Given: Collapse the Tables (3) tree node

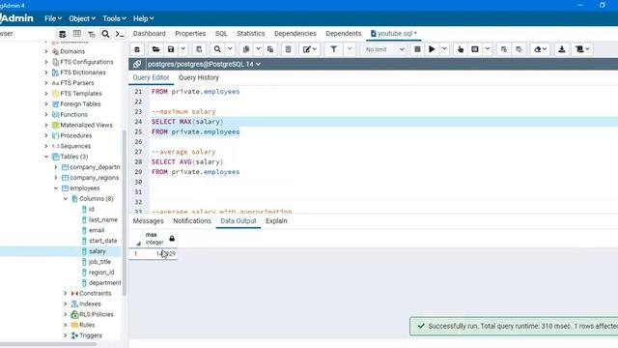Looking at the screenshot, I should [46, 157].
